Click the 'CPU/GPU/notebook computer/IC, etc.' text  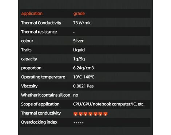click(x=109, y=104)
